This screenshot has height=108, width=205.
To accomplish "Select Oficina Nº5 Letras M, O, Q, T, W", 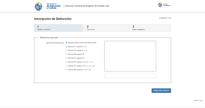I will tap(67, 70).
